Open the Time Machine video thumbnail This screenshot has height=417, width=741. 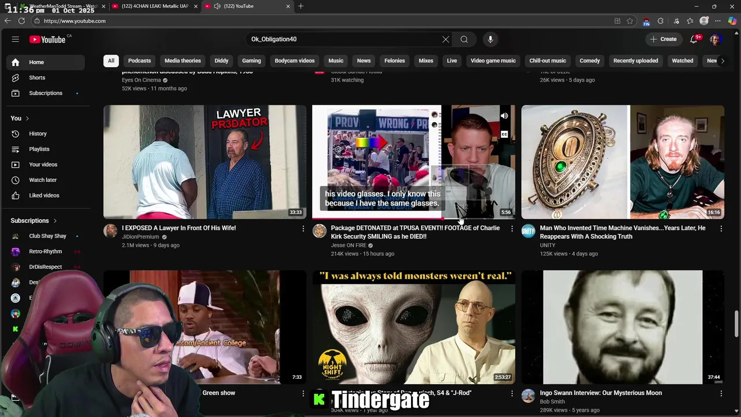point(623,162)
